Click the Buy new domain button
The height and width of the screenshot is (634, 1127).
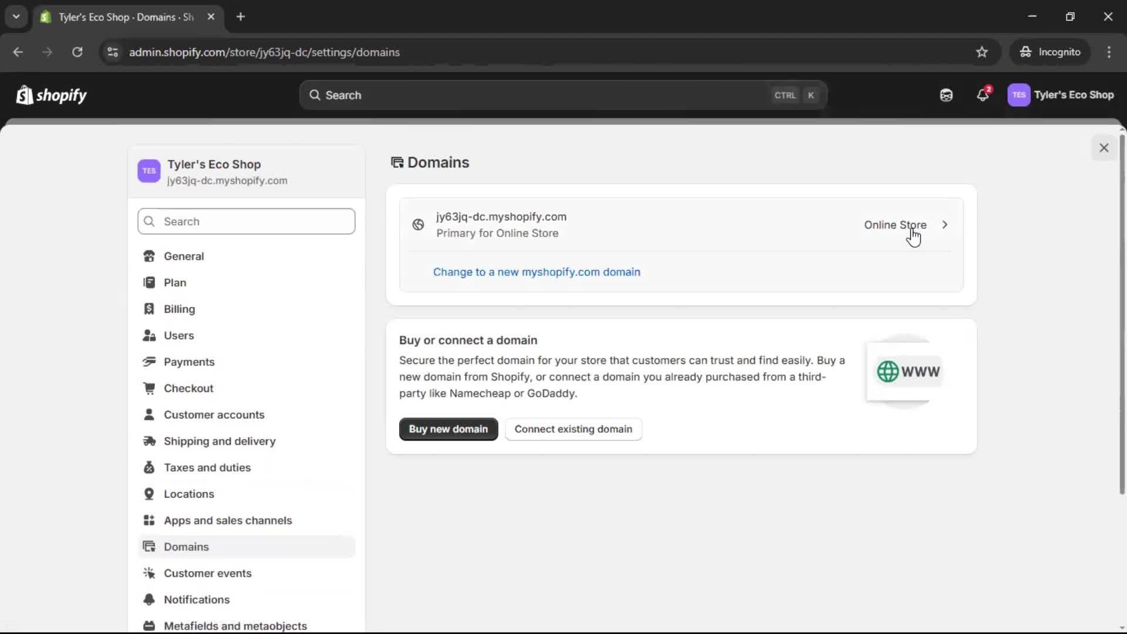click(x=448, y=429)
